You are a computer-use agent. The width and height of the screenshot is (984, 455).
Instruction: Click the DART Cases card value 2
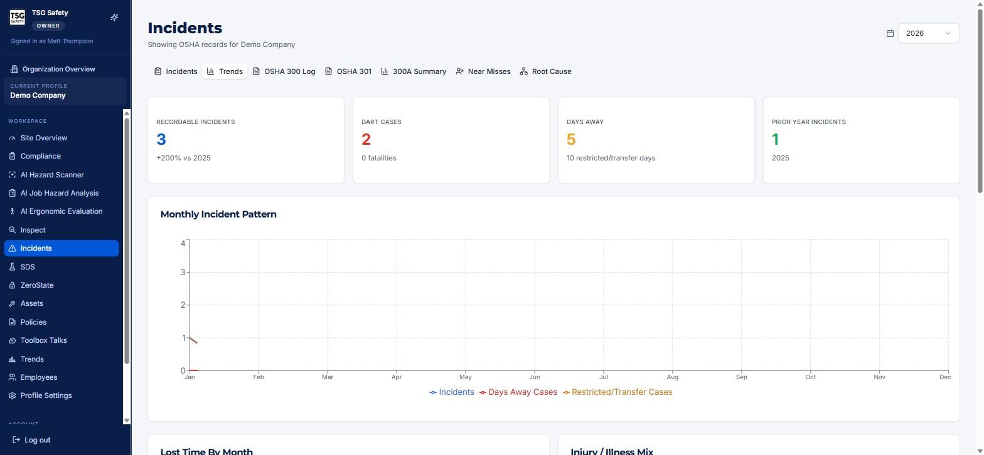click(x=366, y=139)
